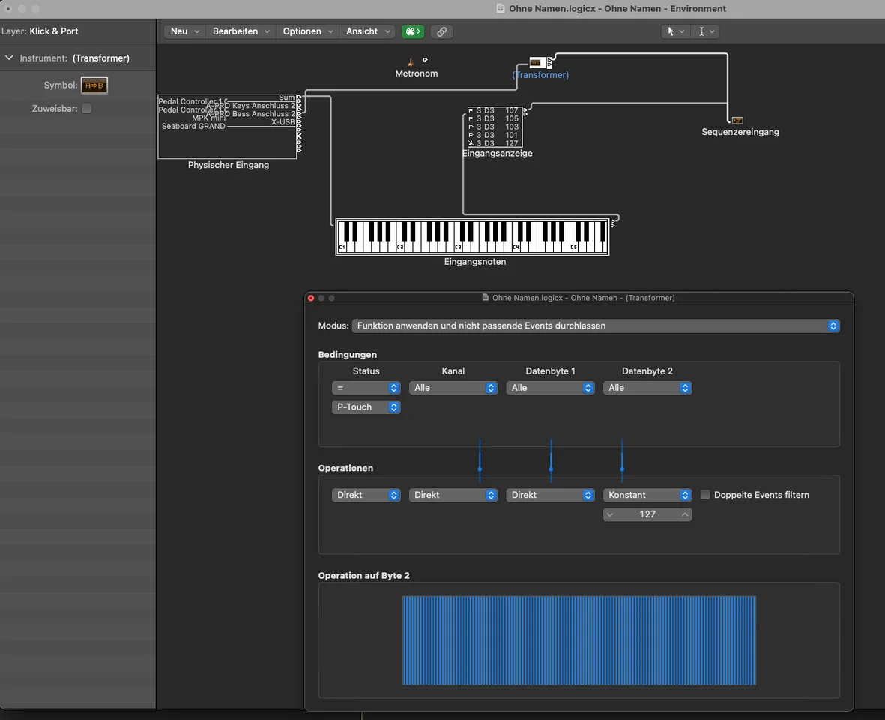Click the Sequenzereingang object icon
885x720 pixels.
(737, 120)
